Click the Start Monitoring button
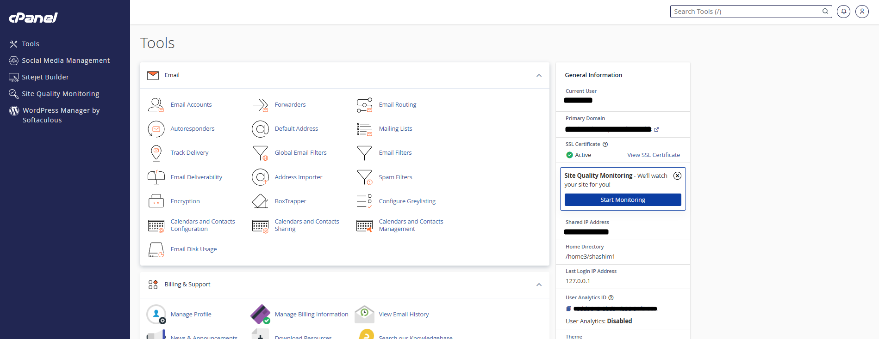The image size is (879, 339). pos(623,200)
